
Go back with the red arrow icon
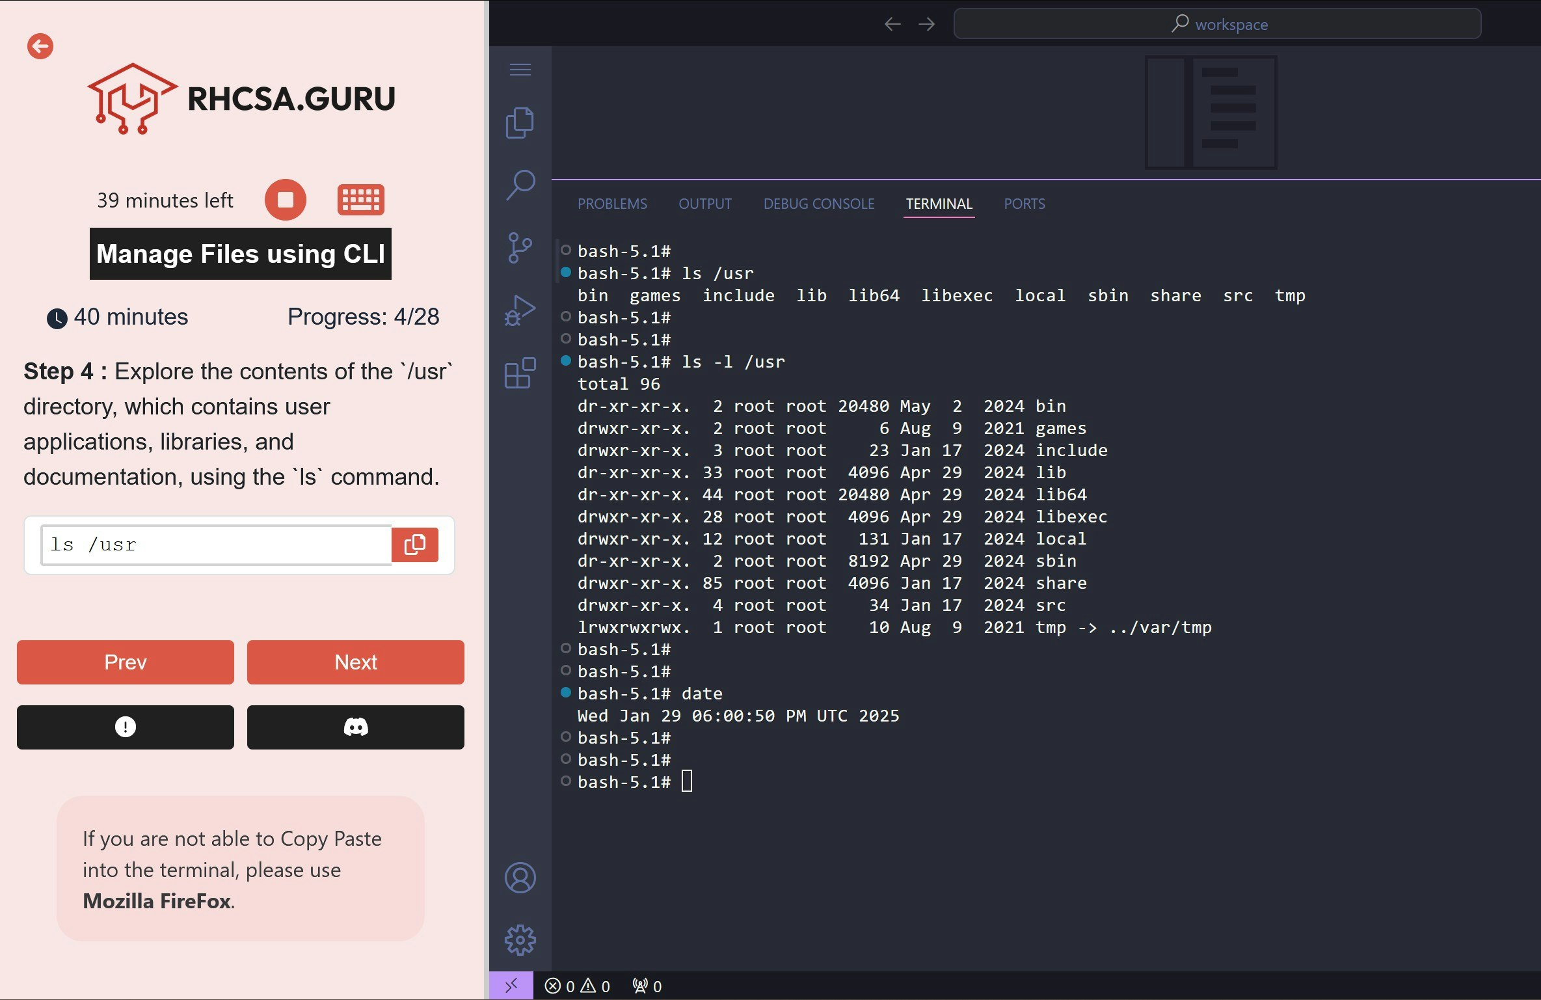pyautogui.click(x=40, y=46)
